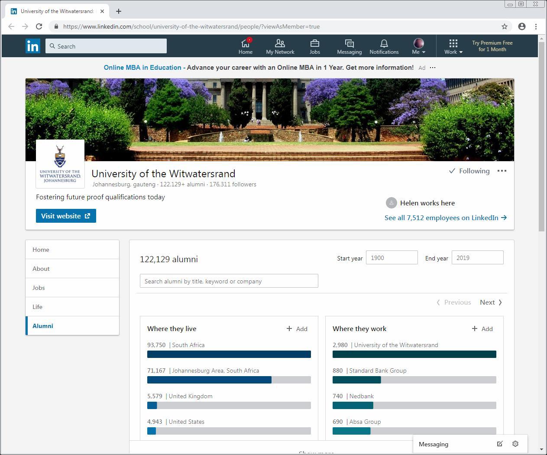Image resolution: width=547 pixels, height=455 pixels.
Task: Go to Next alumni insights
Action: (491, 302)
